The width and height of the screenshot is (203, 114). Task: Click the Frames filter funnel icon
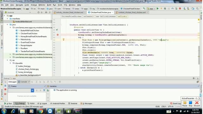44,90
